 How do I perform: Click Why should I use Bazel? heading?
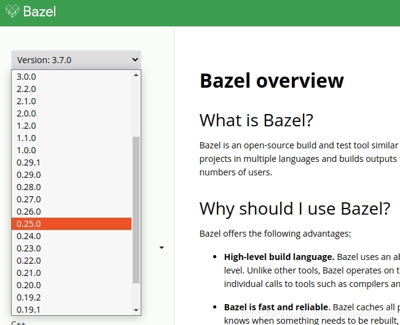295,208
